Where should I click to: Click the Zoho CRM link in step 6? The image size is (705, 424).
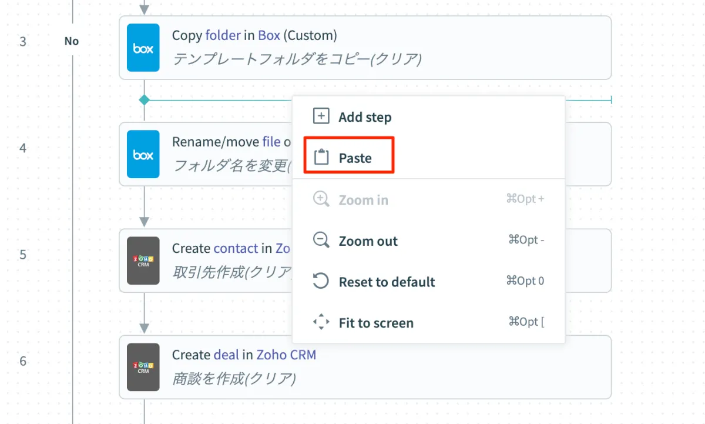point(286,355)
